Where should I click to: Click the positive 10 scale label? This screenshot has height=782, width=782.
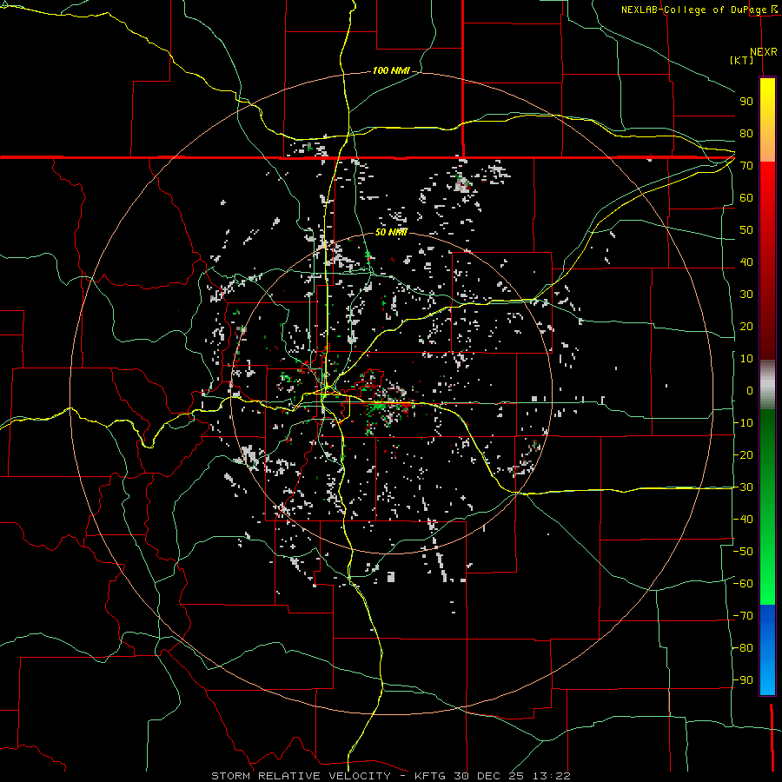pos(746,359)
